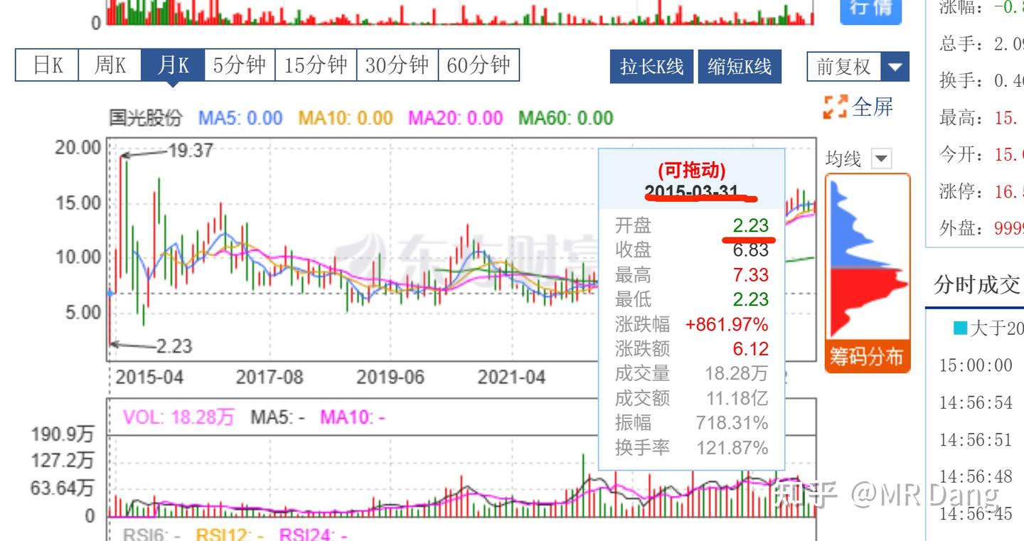Click the 19.37 high price marker

point(190,150)
